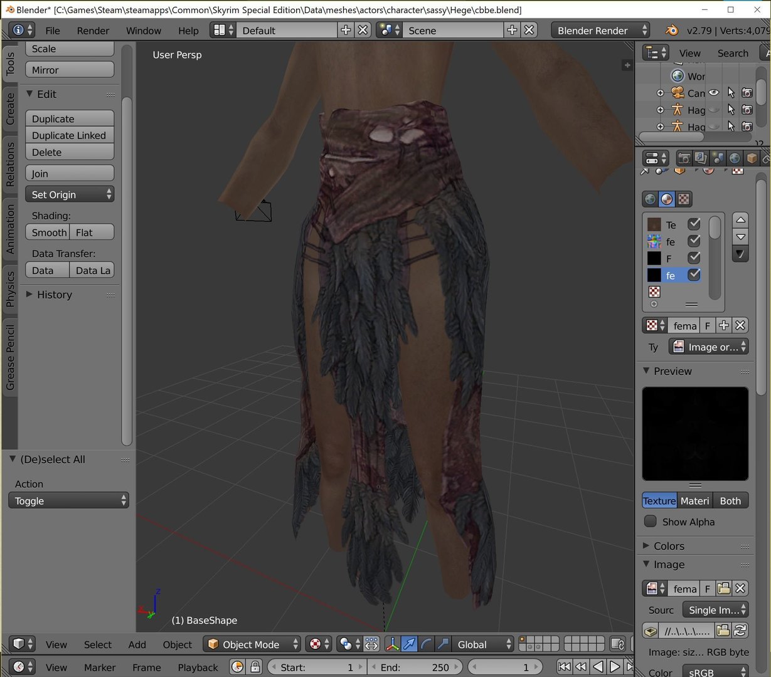
Task: Open the Blender Render engine dropdown
Action: click(x=600, y=30)
